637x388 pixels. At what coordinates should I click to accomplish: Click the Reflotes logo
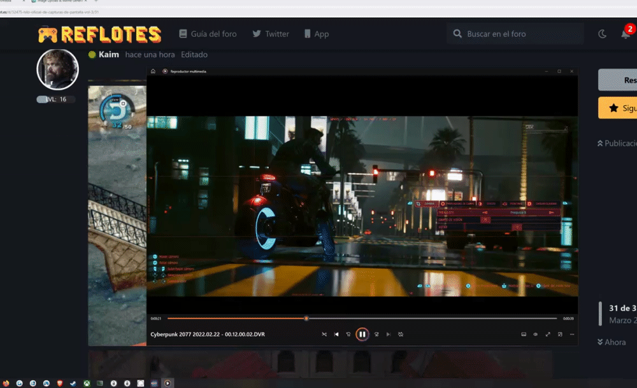tap(99, 34)
